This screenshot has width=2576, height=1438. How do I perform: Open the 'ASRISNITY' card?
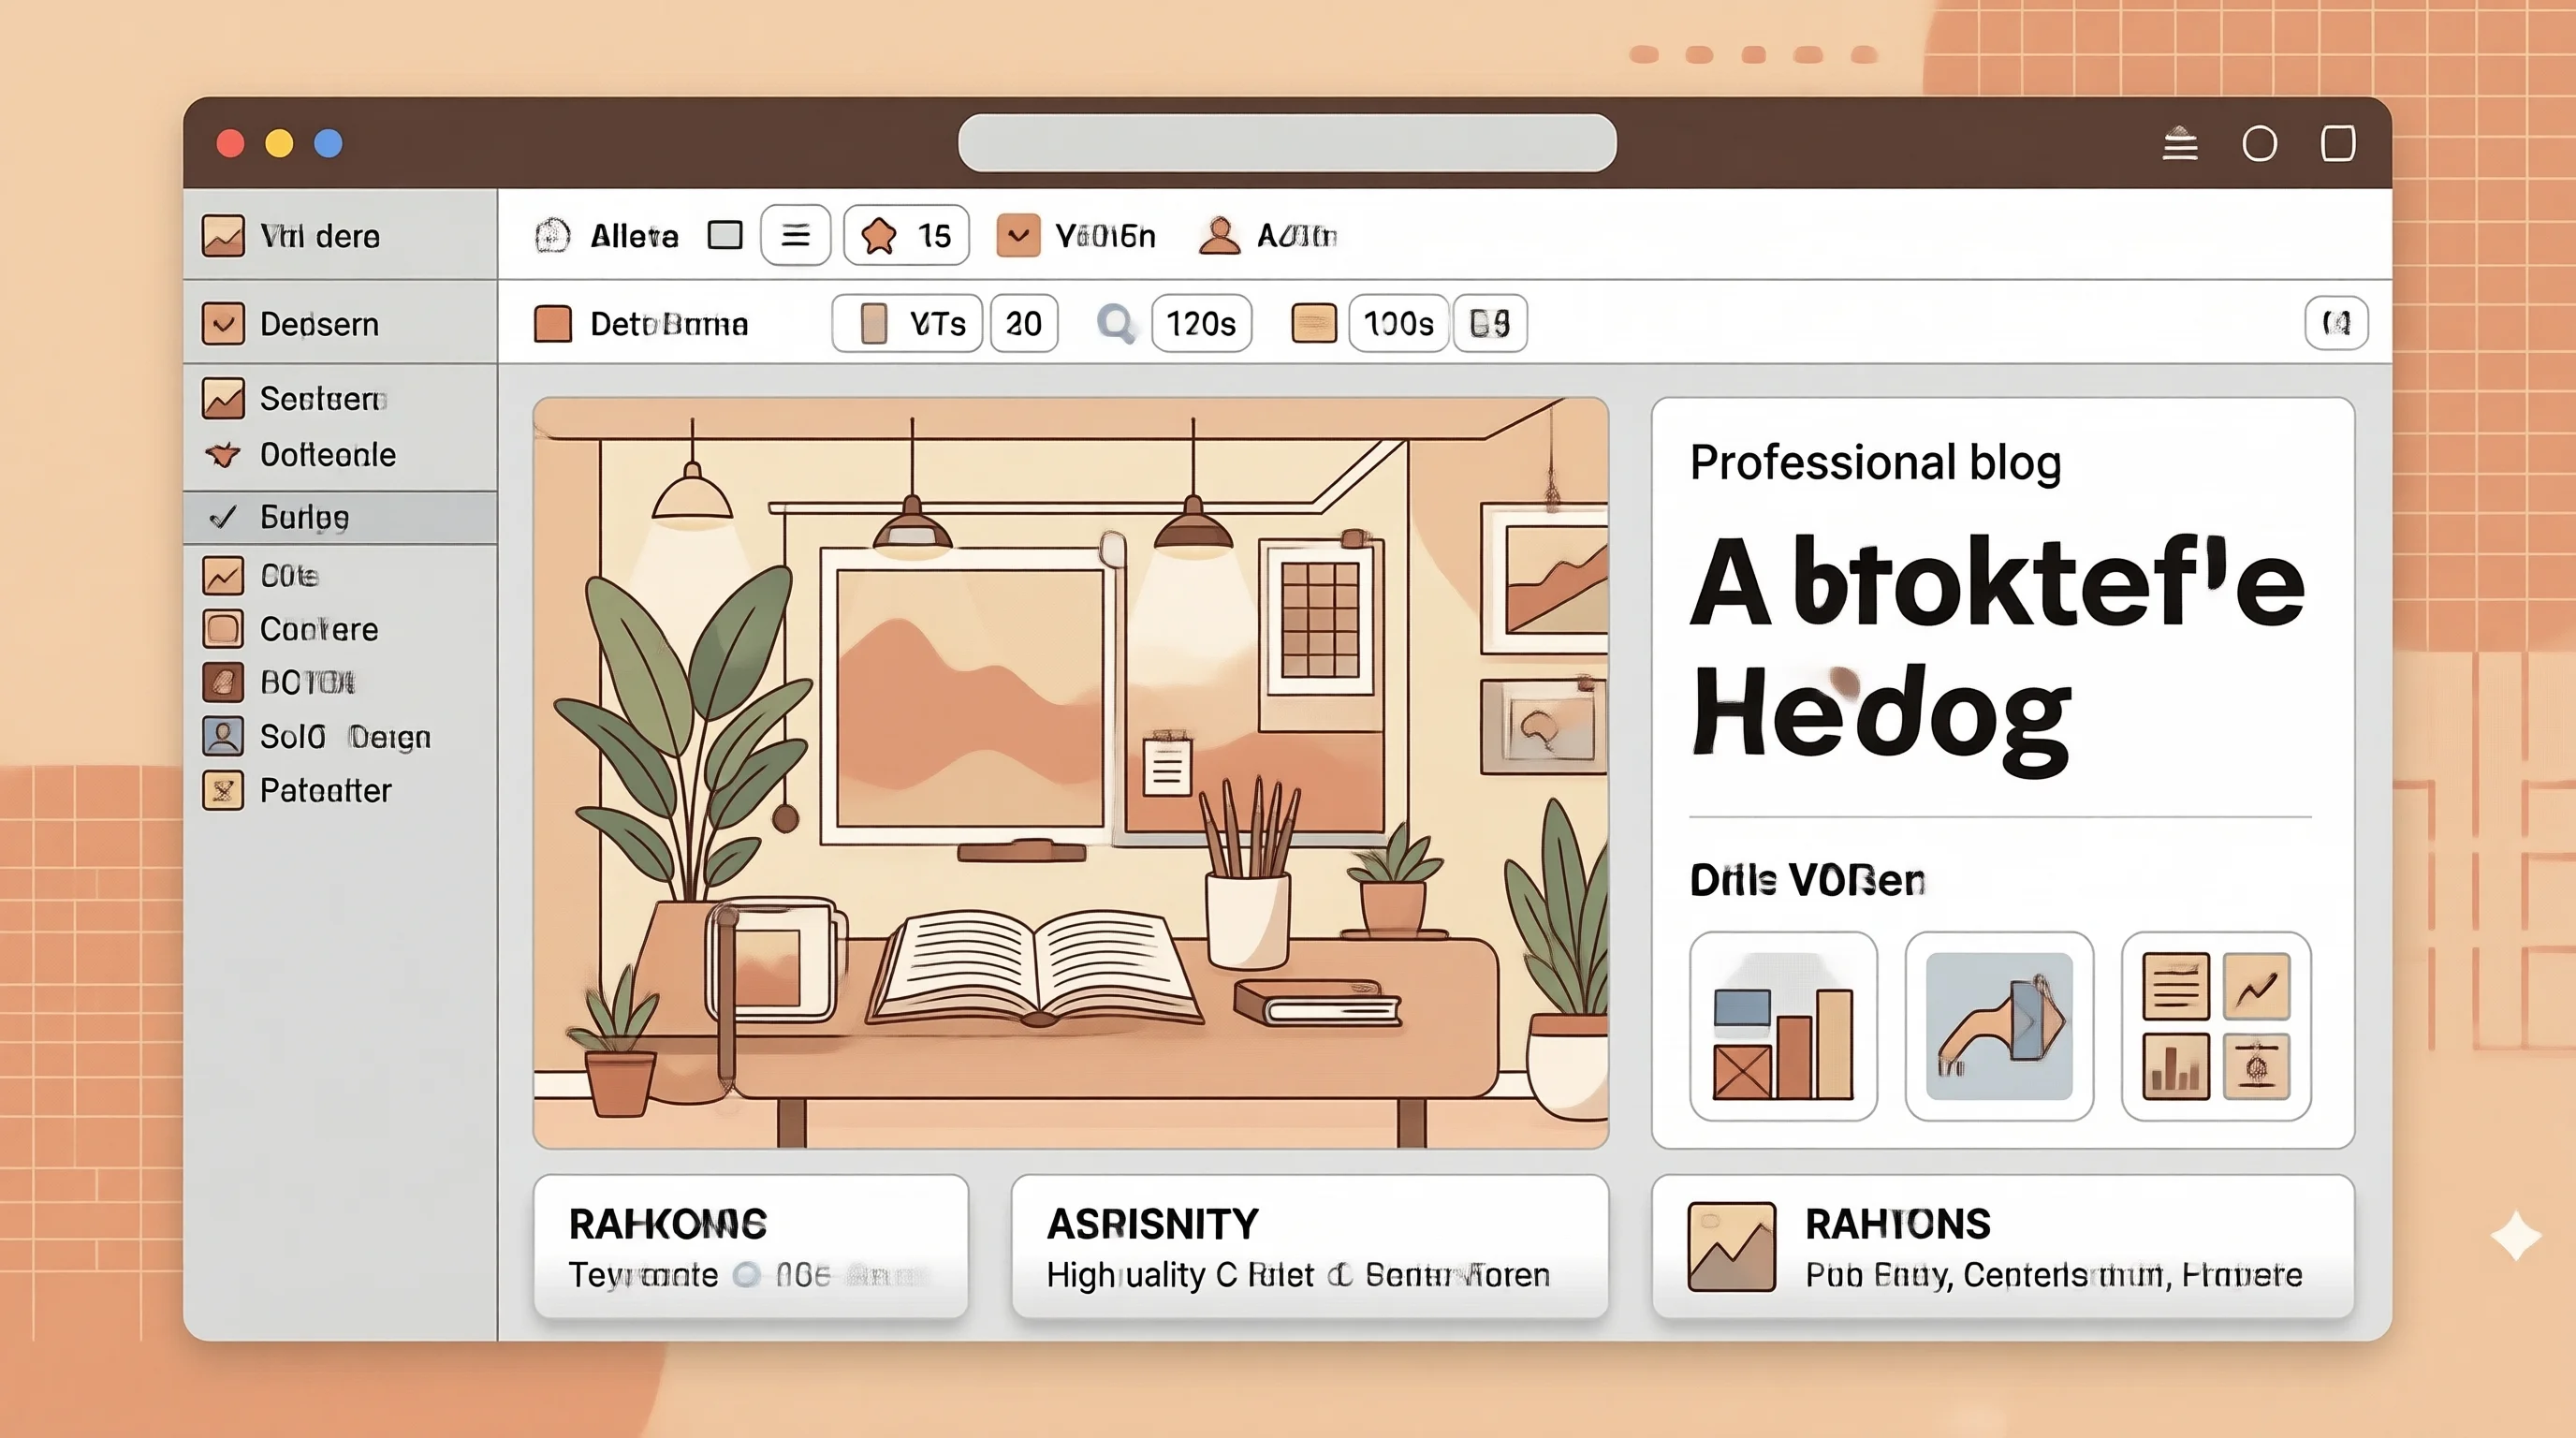[1310, 1247]
